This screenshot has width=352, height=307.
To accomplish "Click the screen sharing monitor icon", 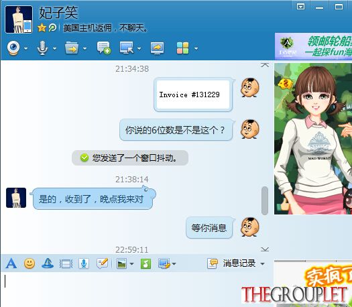I will (x=157, y=48).
